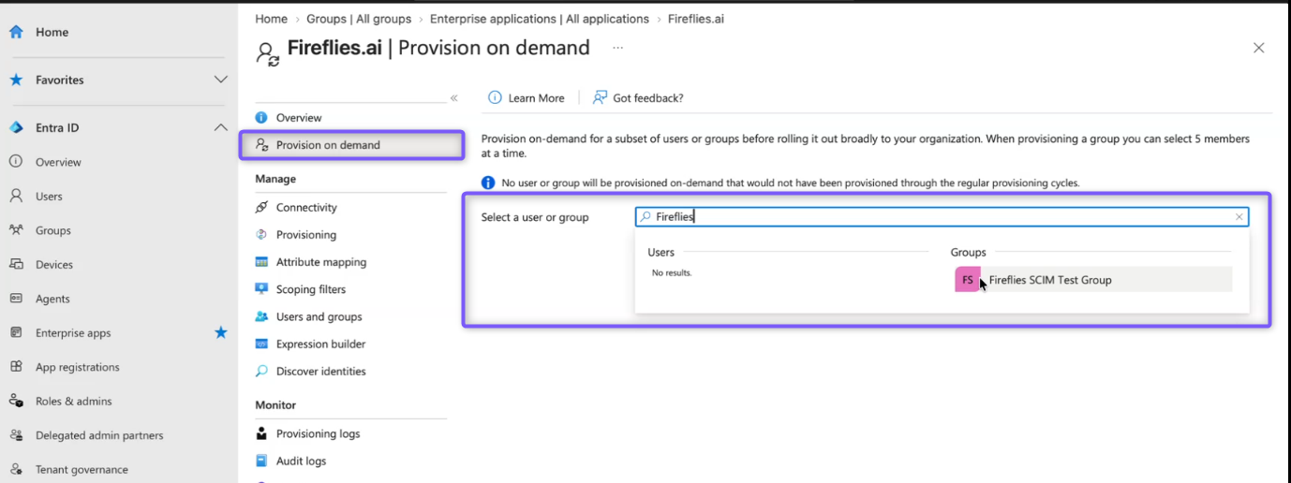
Task: Click the Got feedback? link
Action: (x=648, y=98)
